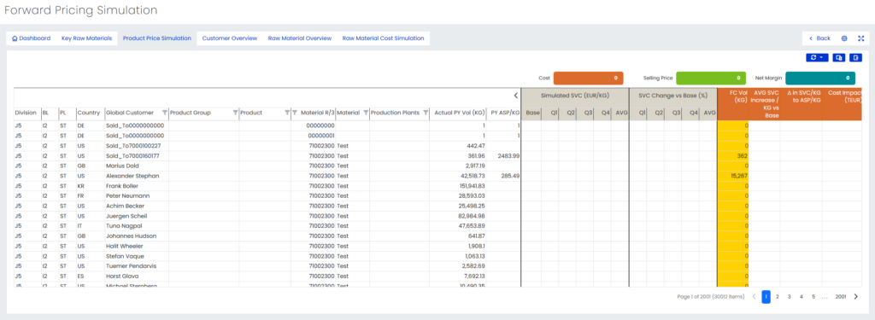Go to page 3

pyautogui.click(x=789, y=297)
